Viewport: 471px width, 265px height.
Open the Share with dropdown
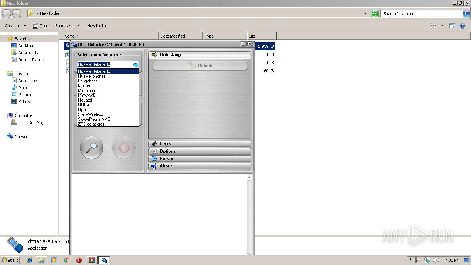(x=68, y=26)
